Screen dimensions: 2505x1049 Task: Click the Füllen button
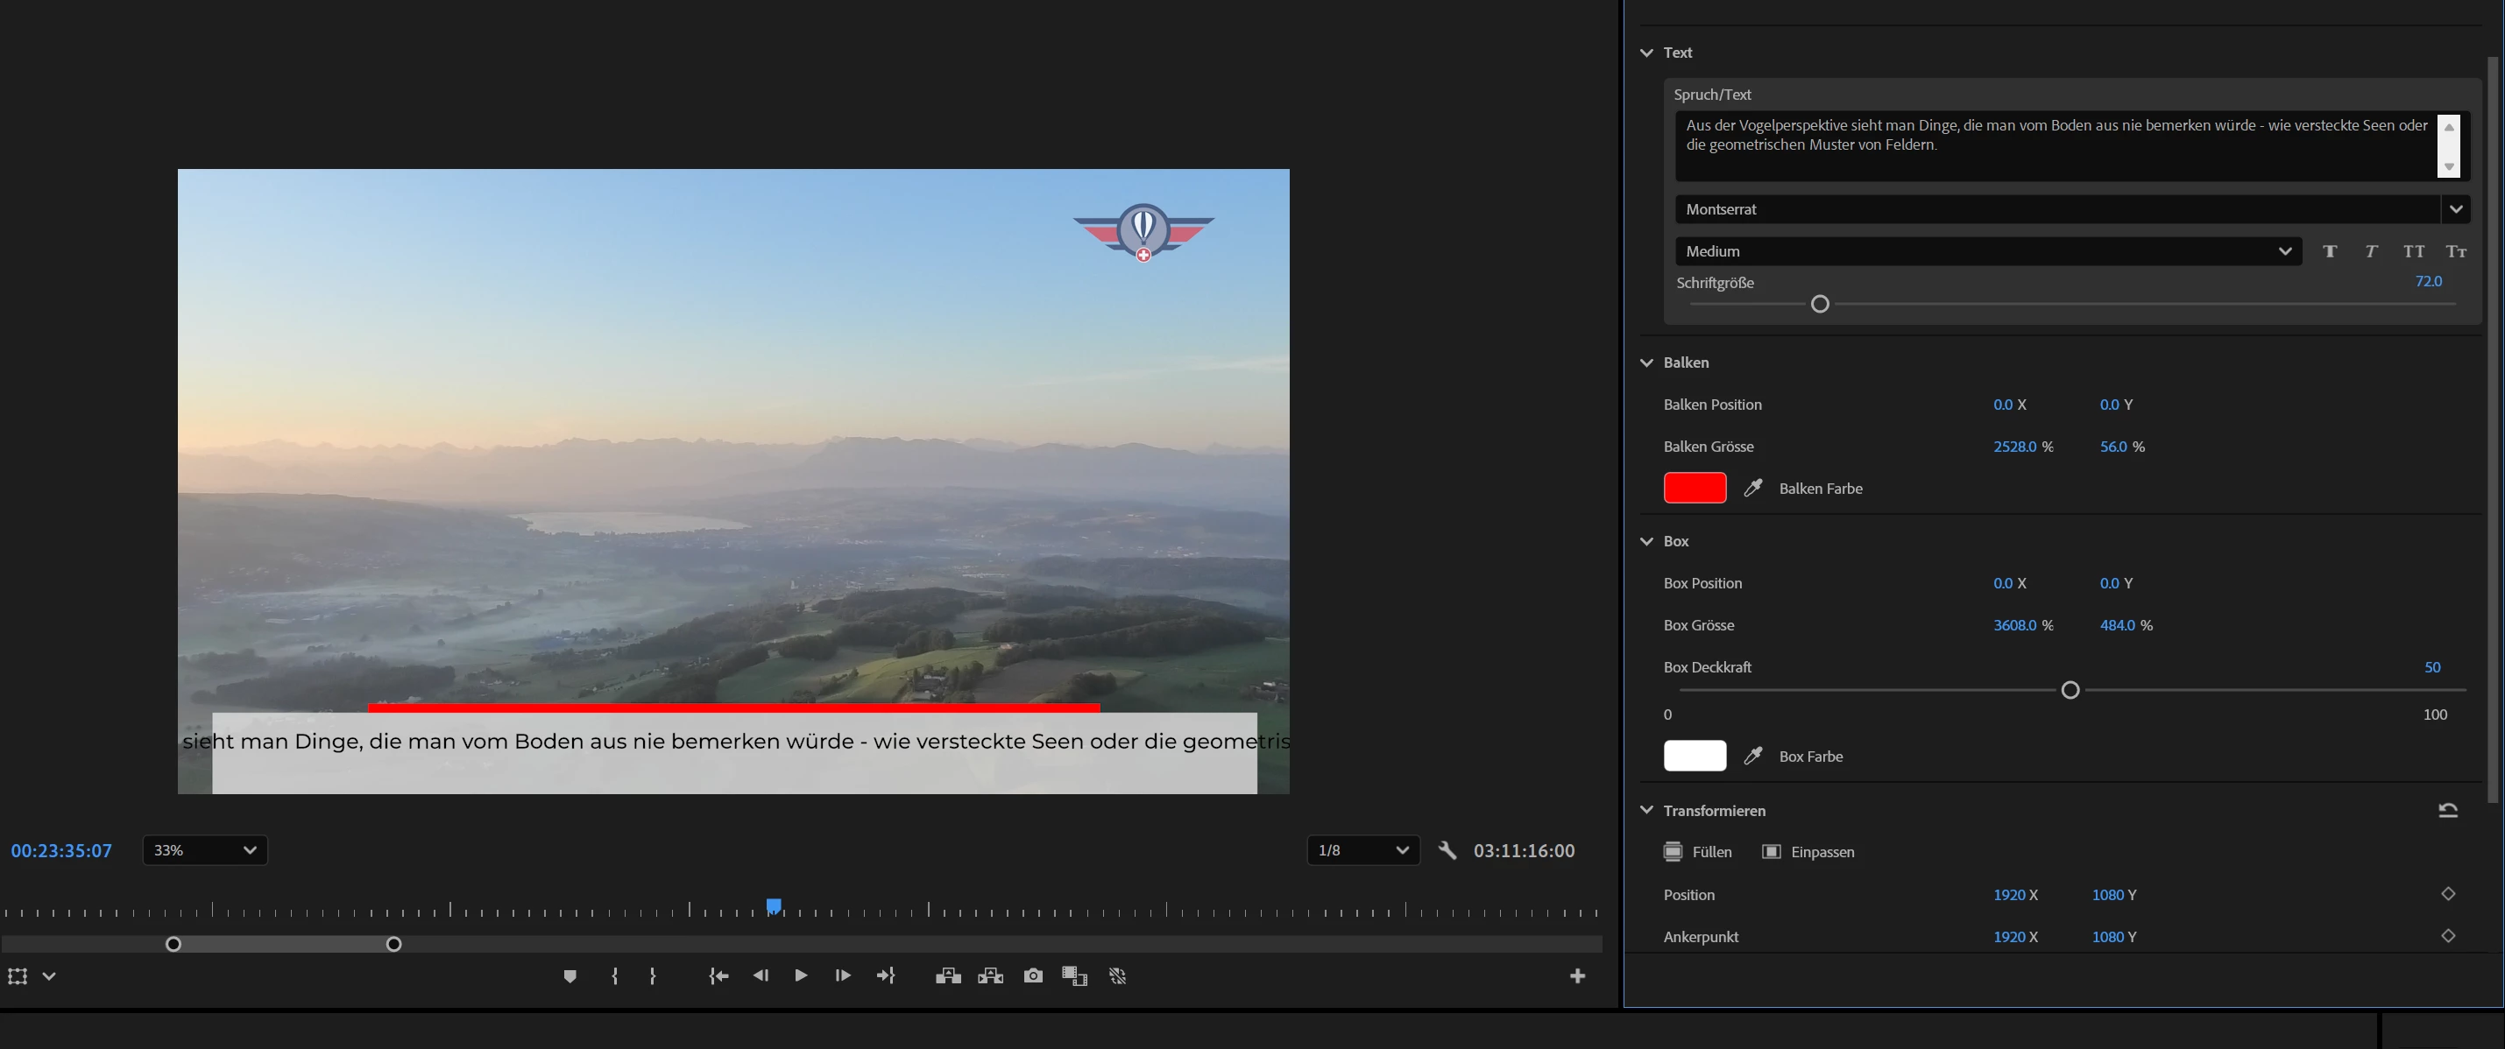[1697, 853]
